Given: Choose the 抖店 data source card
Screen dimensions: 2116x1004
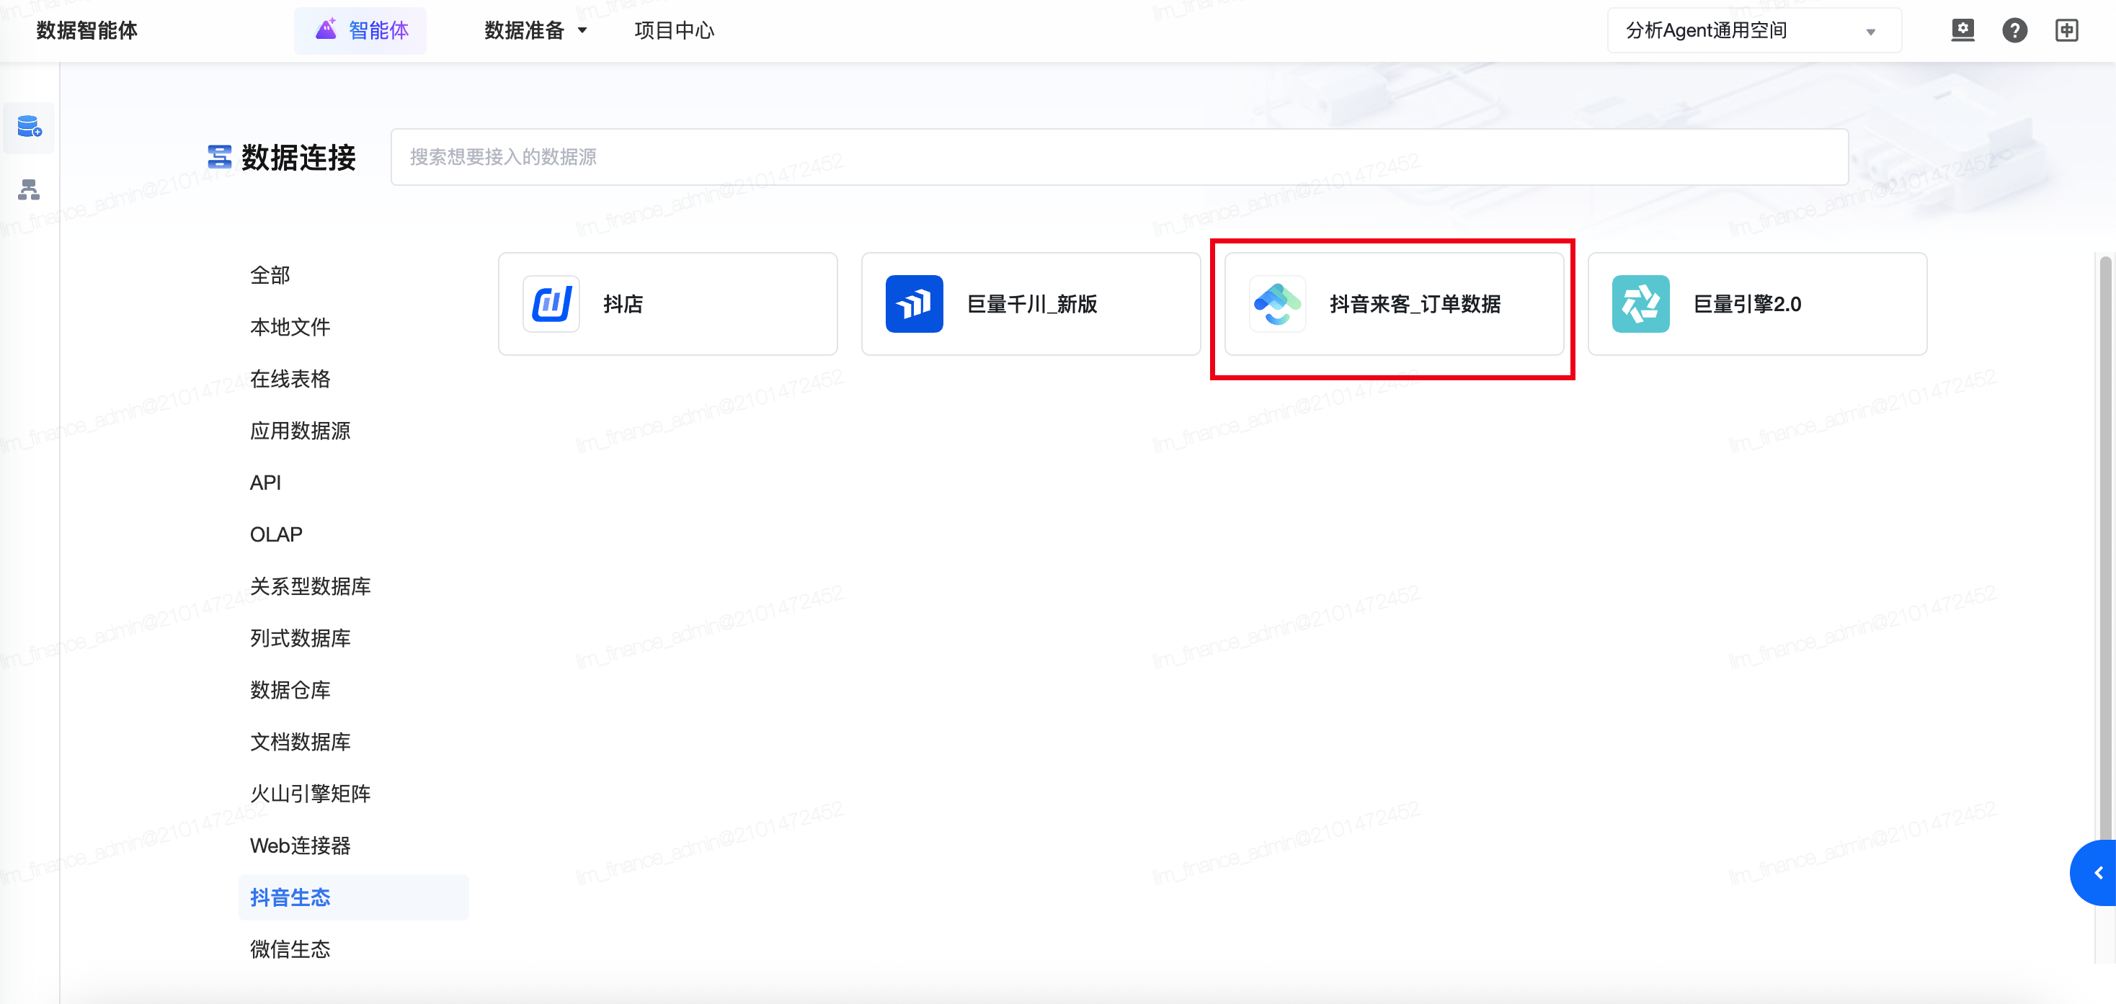Looking at the screenshot, I should tap(668, 304).
